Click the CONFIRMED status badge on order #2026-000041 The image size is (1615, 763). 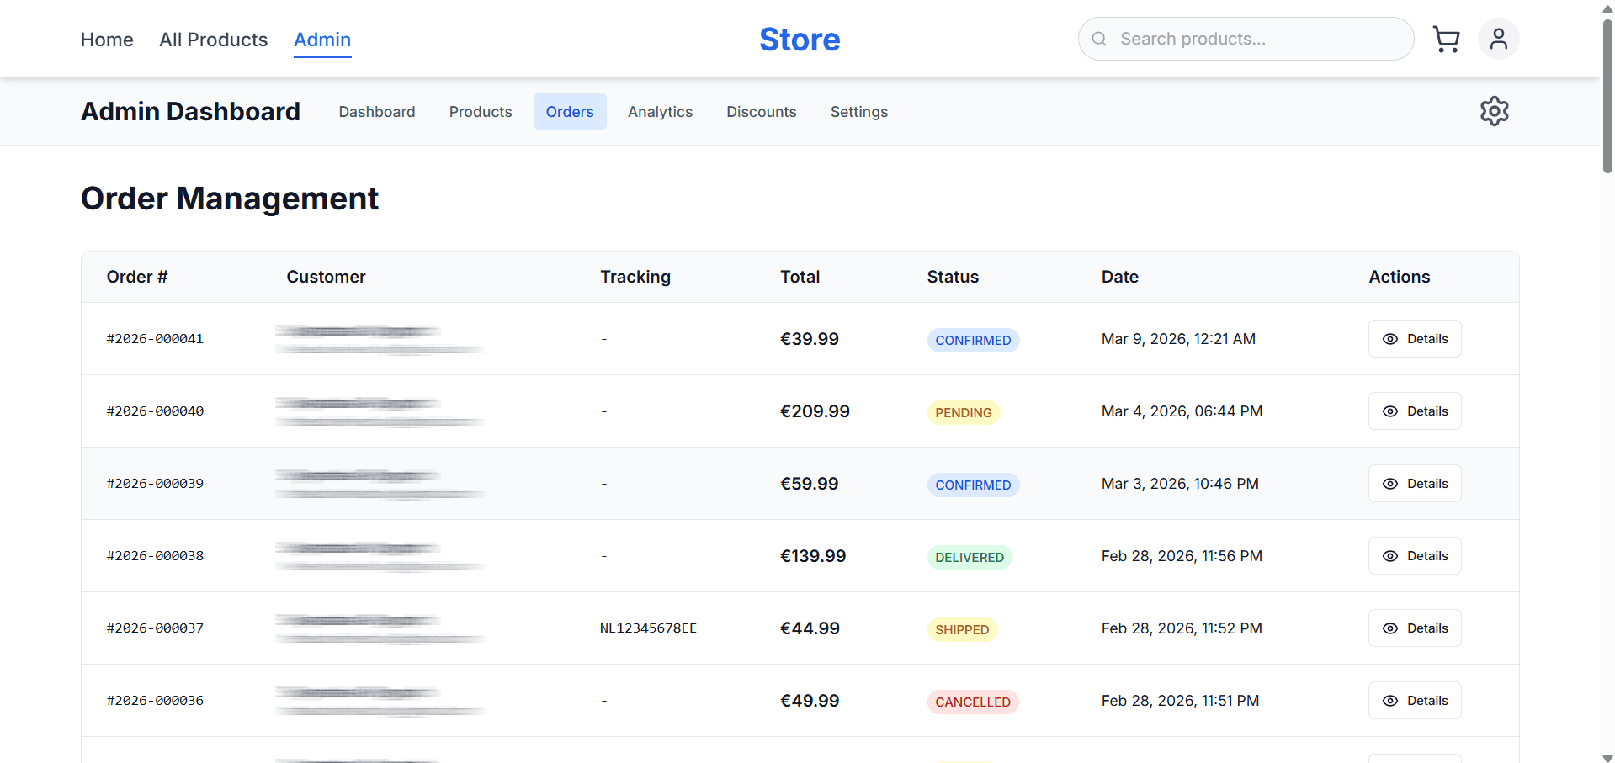coord(973,340)
